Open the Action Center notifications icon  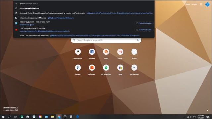pos(208,117)
